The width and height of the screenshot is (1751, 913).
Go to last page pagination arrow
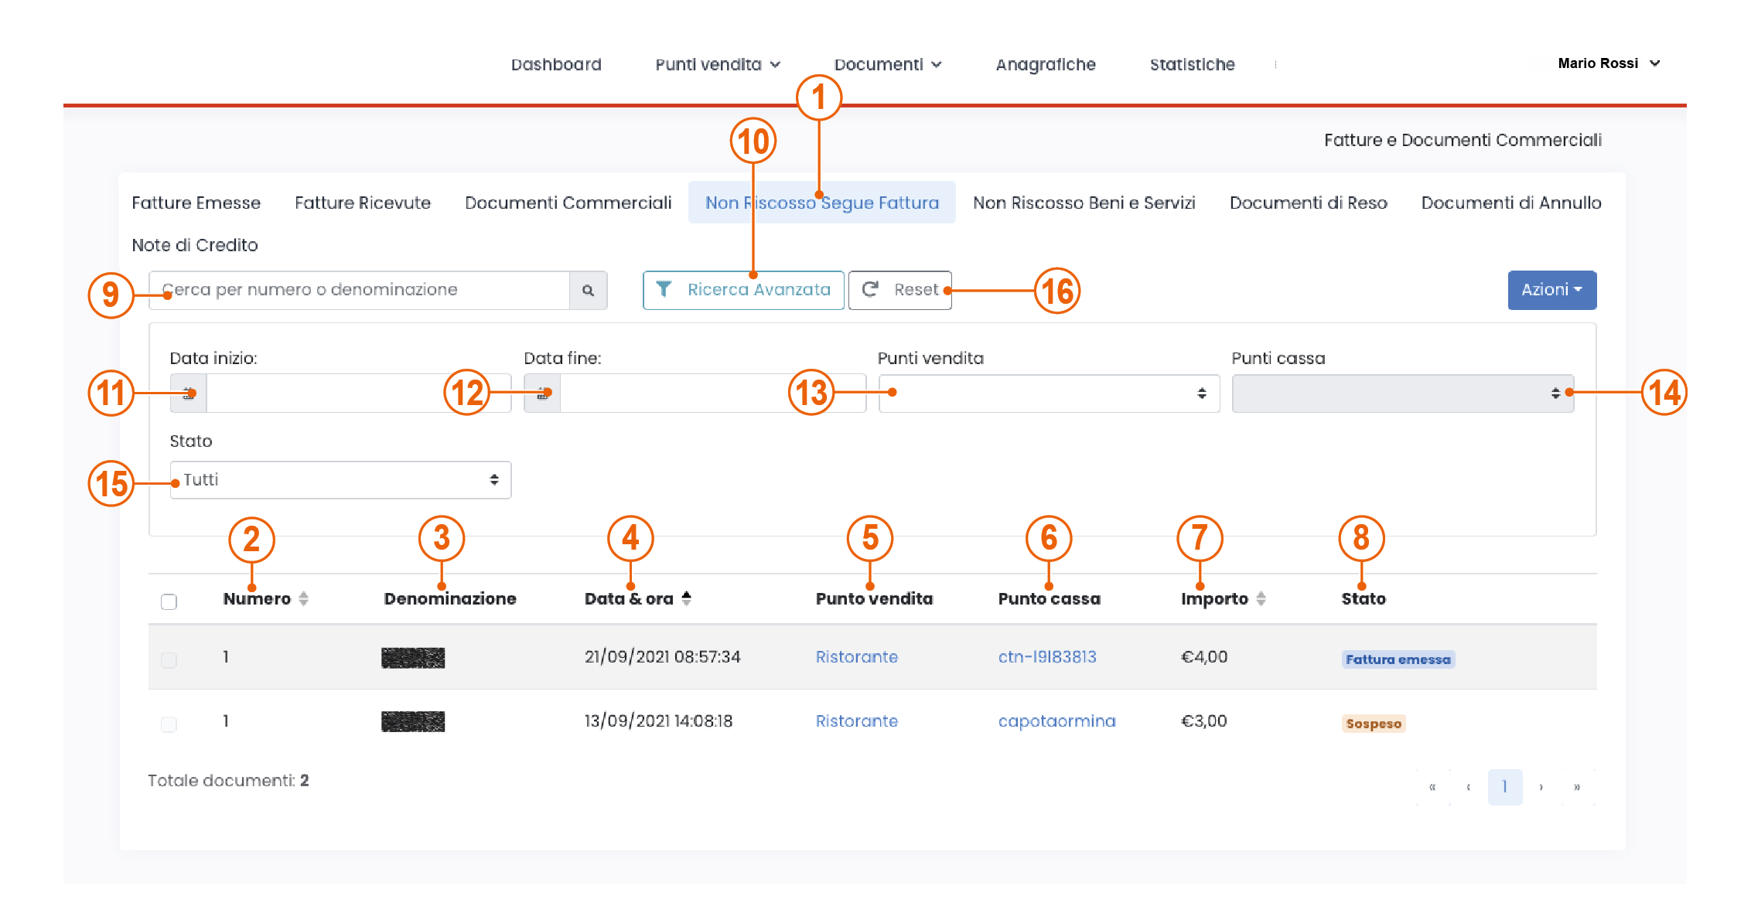[x=1576, y=787]
